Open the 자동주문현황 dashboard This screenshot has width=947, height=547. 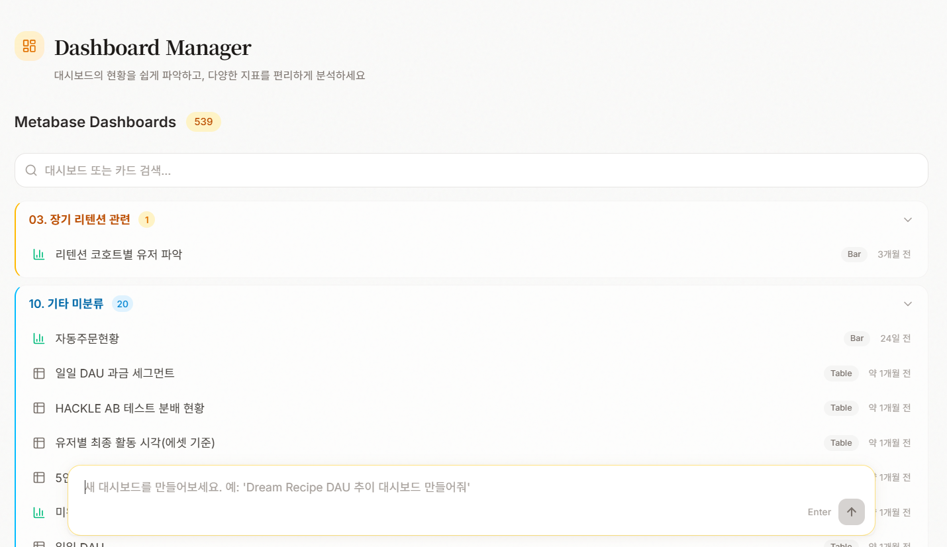click(472, 338)
